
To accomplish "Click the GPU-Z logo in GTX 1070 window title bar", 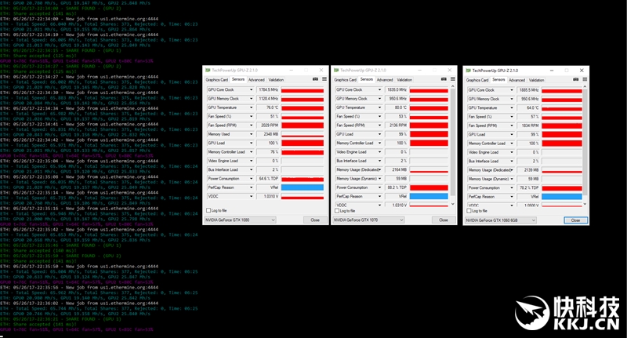I will [336, 70].
